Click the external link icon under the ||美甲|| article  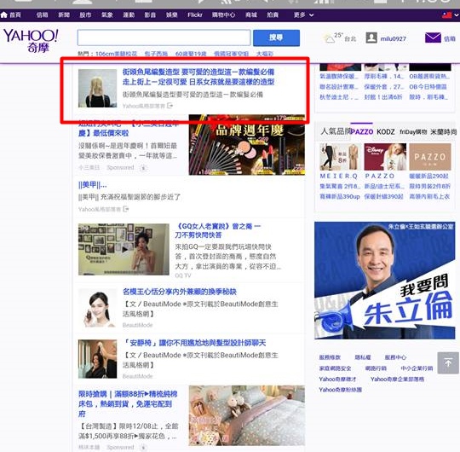[126, 209]
